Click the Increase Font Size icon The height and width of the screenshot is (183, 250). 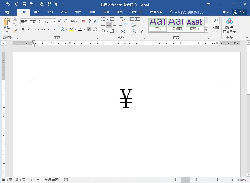[x=59, y=21]
